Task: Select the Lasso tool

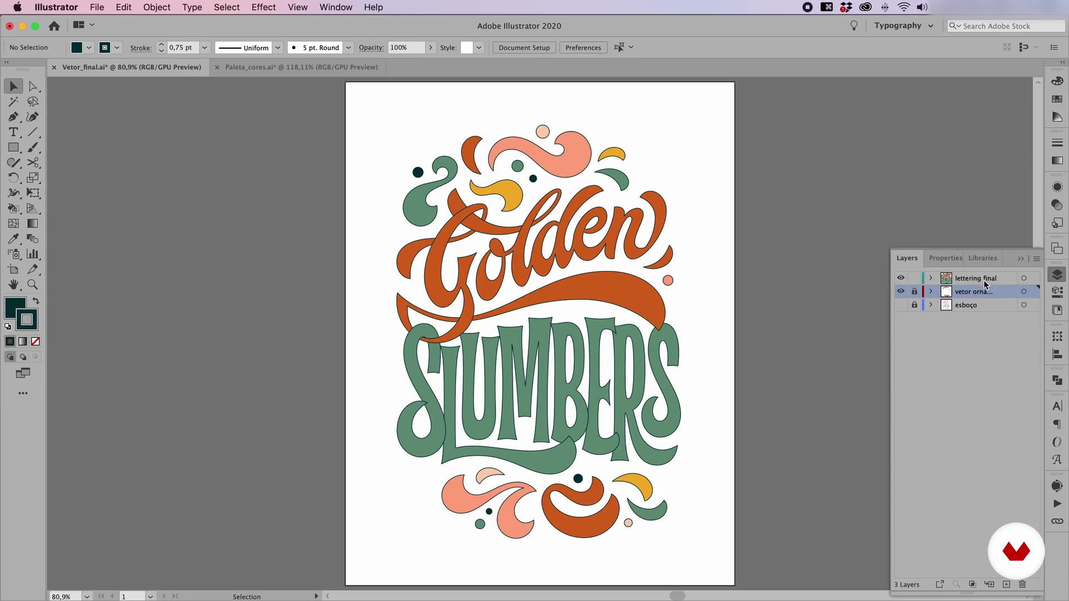Action: tap(33, 101)
